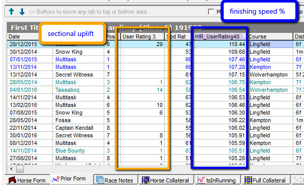The height and width of the screenshot is (185, 304).
Task: Click the Full Collateral tab icon
Action: click(x=248, y=180)
